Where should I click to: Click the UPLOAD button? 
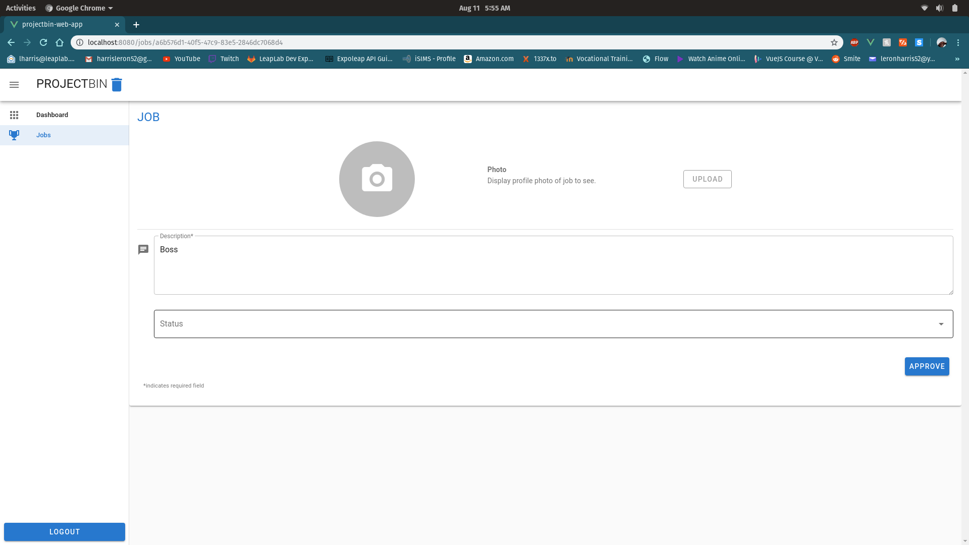[x=707, y=179]
